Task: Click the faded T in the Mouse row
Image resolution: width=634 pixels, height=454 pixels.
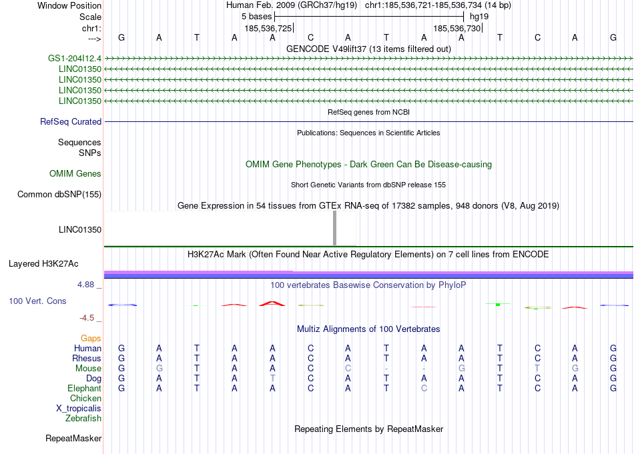Action: [537, 369]
